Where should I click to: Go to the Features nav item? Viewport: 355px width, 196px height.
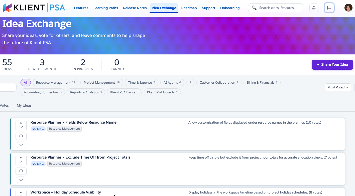[81, 8]
